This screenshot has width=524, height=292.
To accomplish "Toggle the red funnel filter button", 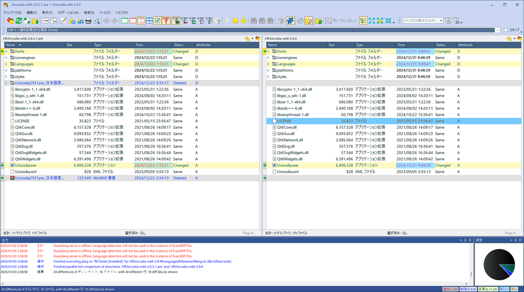I will pos(166,21).
